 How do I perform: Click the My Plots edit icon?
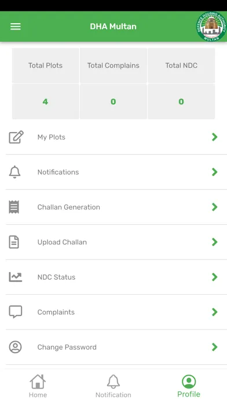coord(16,137)
